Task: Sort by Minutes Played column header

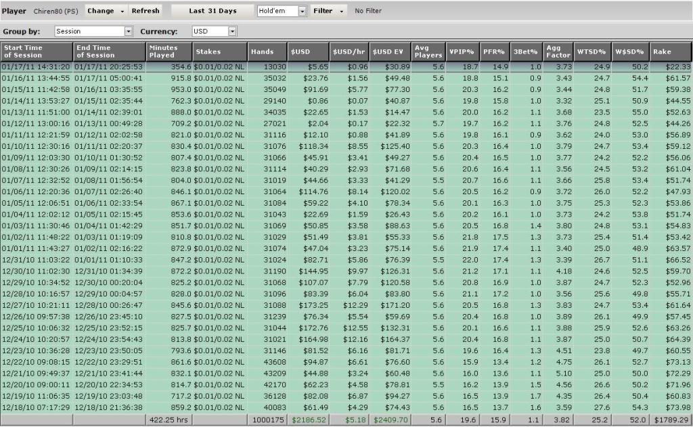Action: click(169, 51)
